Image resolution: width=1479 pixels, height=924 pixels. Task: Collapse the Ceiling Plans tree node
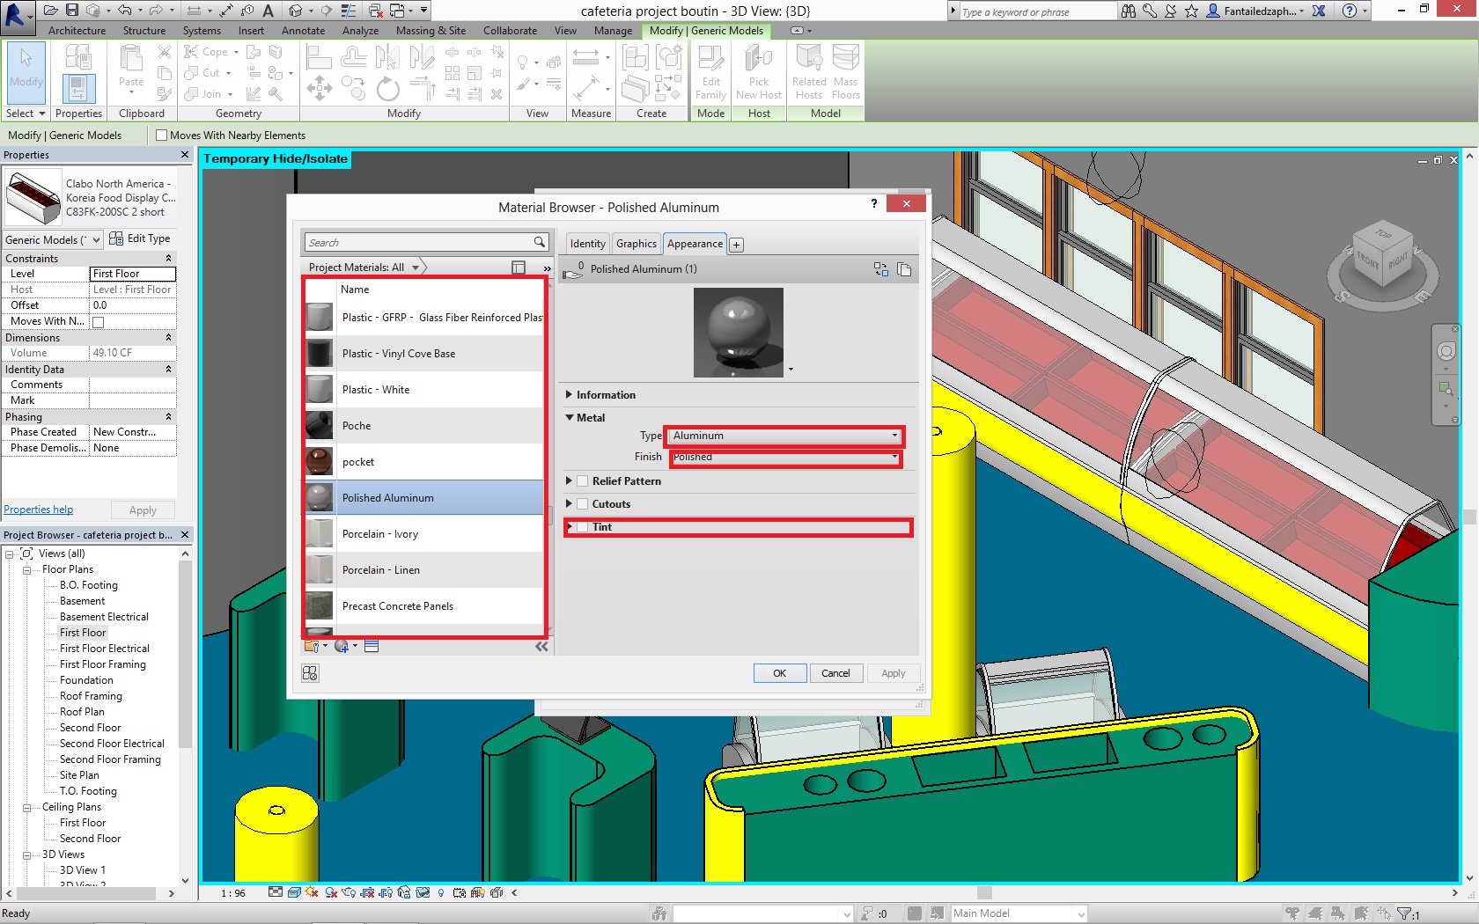point(26,808)
